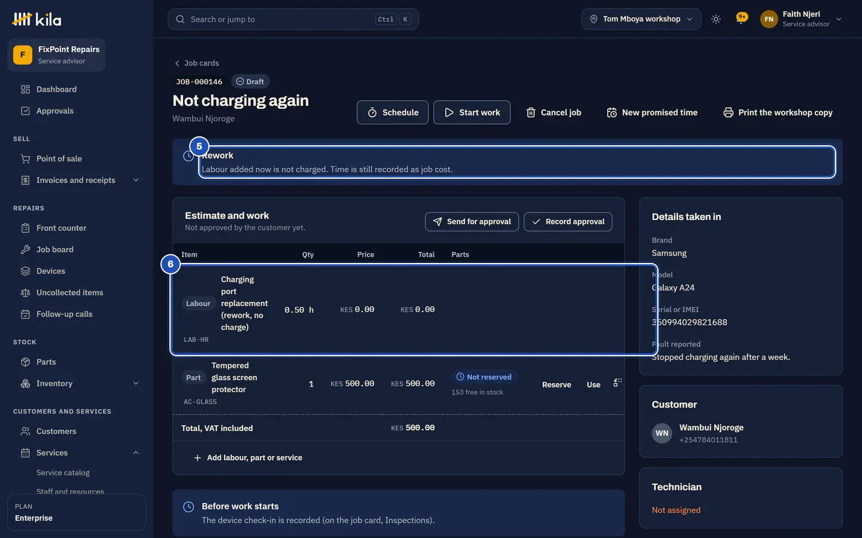The image size is (862, 538).
Task: Click the job number JOB-000146
Action: [x=199, y=81]
